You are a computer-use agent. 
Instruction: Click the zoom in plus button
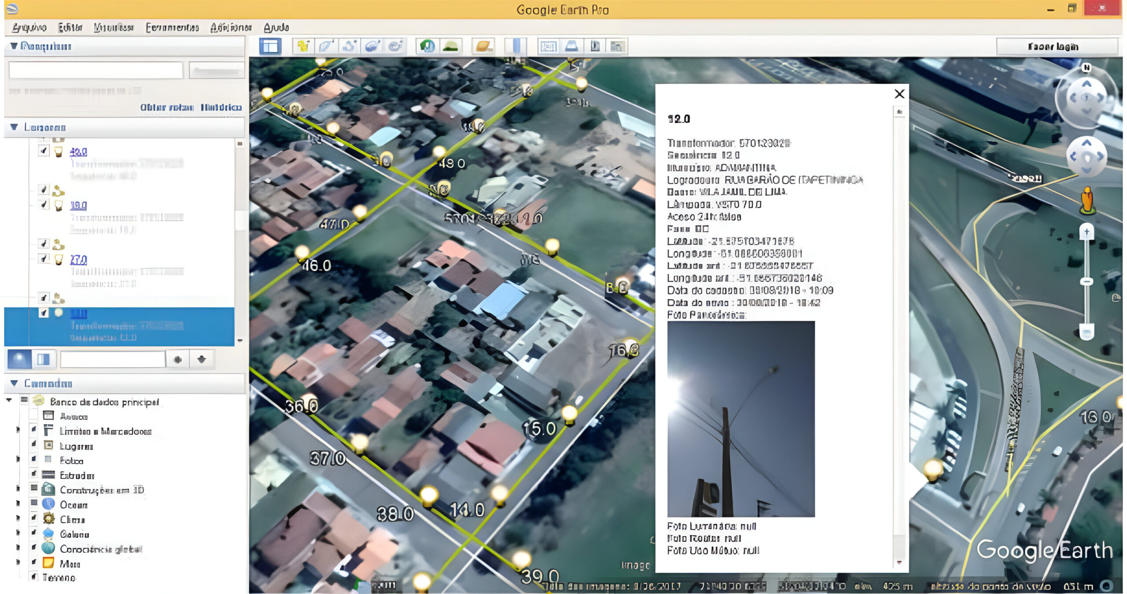coord(1086,232)
